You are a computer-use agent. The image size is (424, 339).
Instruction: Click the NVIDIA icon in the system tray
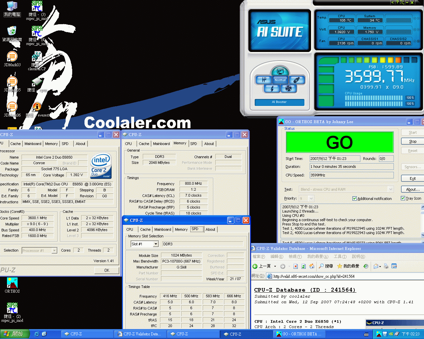point(391,334)
